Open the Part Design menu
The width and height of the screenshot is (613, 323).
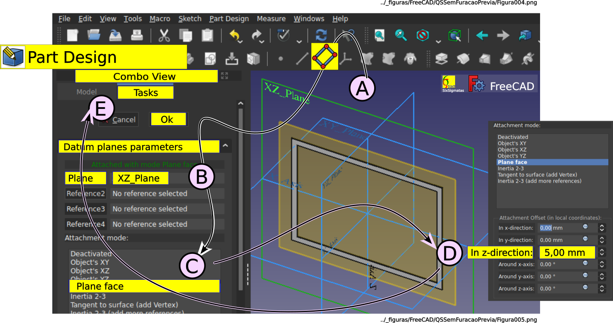tap(229, 18)
